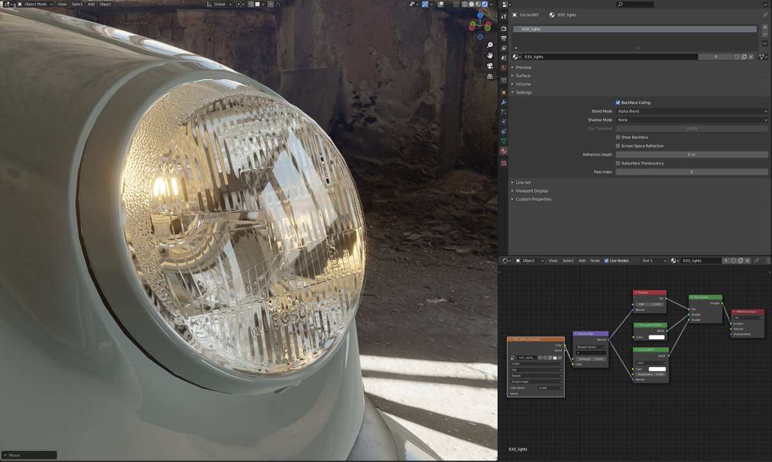Collapse the Settings panel
This screenshot has height=462, width=772.
523,93
